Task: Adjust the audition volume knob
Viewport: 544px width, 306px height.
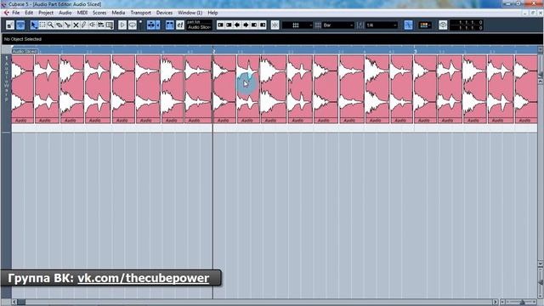Action: click(140, 21)
